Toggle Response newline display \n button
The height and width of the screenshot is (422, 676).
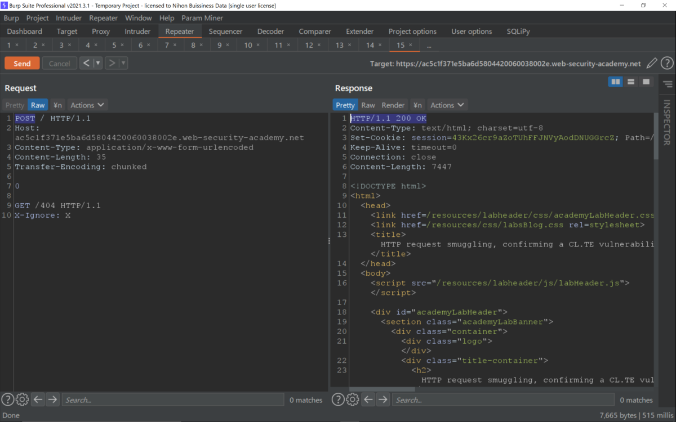(417, 105)
